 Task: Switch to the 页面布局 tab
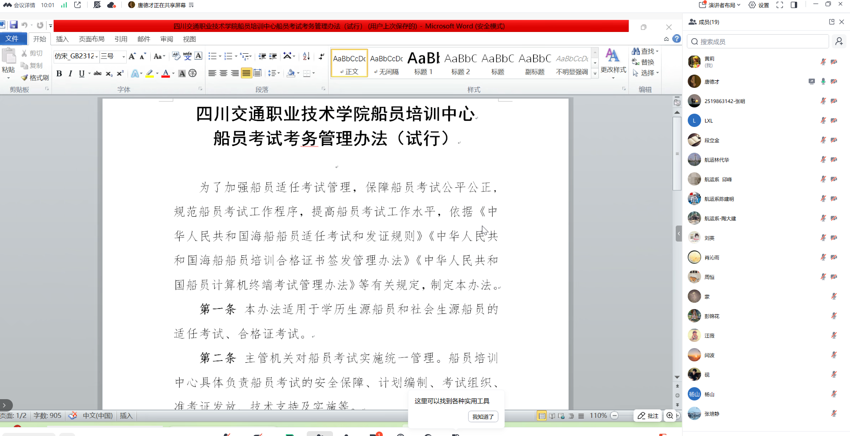coord(92,39)
